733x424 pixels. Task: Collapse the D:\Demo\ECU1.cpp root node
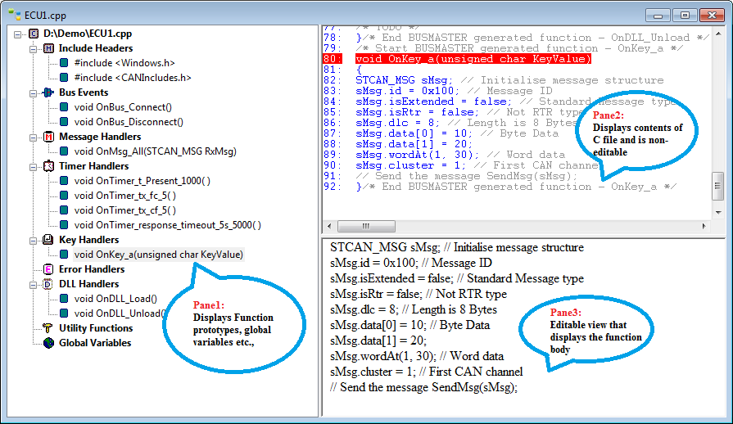[x=18, y=34]
